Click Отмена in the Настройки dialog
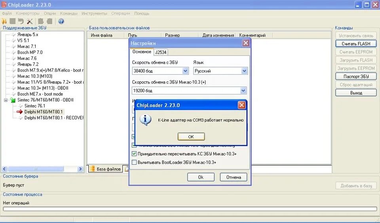 234,177
